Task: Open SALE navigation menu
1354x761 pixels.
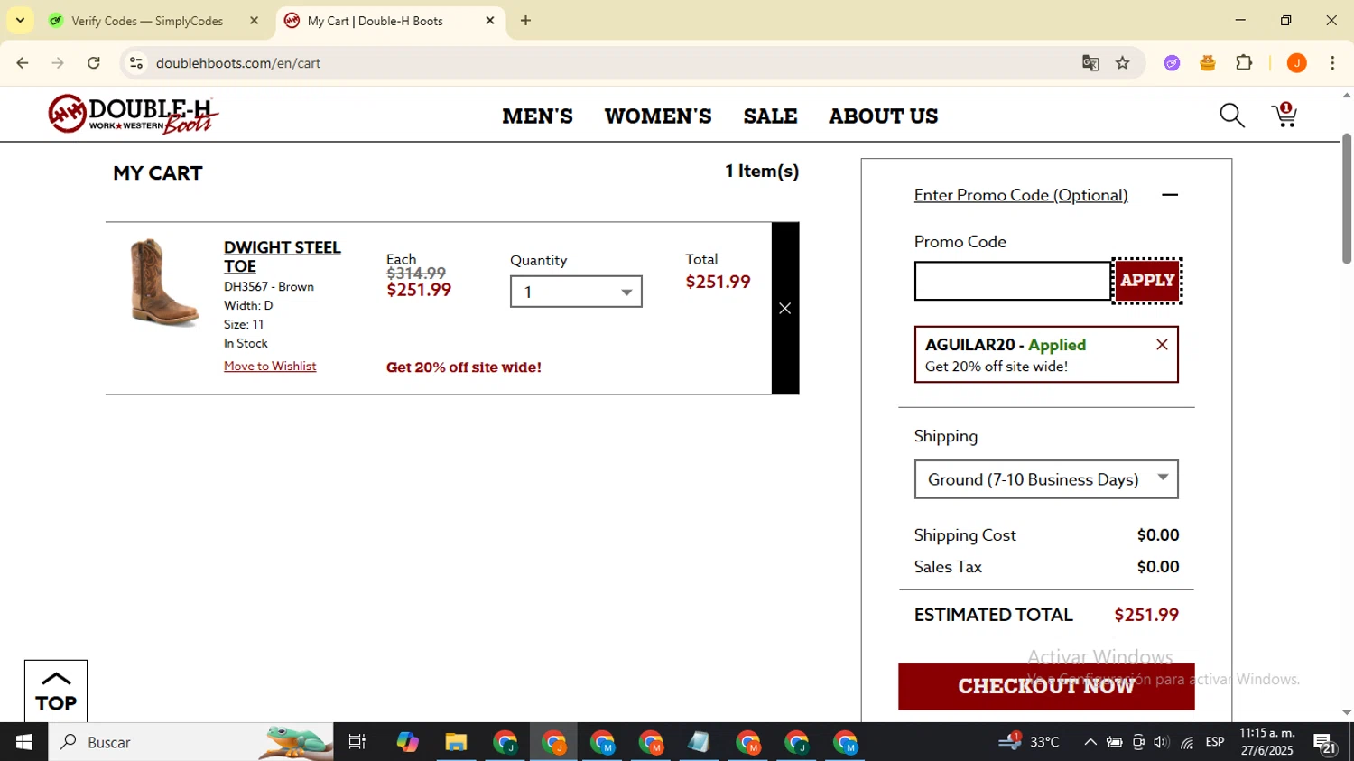Action: [x=770, y=116]
